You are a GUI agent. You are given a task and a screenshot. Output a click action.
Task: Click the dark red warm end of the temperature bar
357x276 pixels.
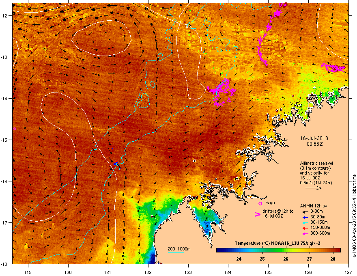(x=338, y=250)
